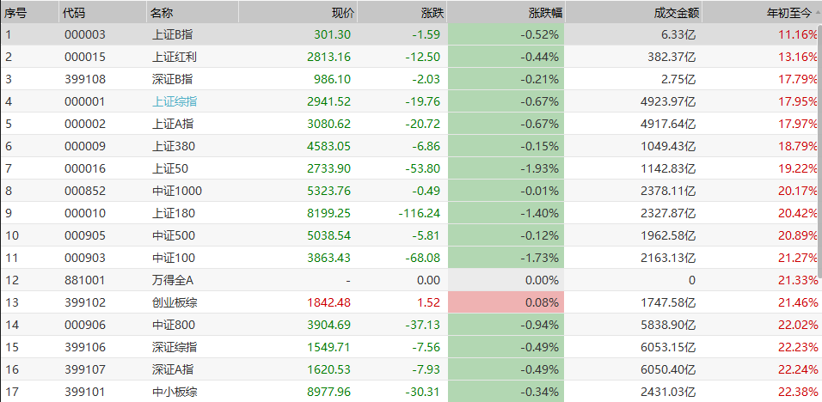Sort the table by 现价 column header

click(342, 13)
